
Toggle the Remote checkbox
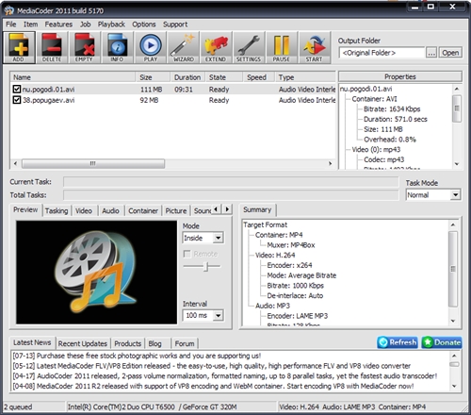[x=187, y=254]
